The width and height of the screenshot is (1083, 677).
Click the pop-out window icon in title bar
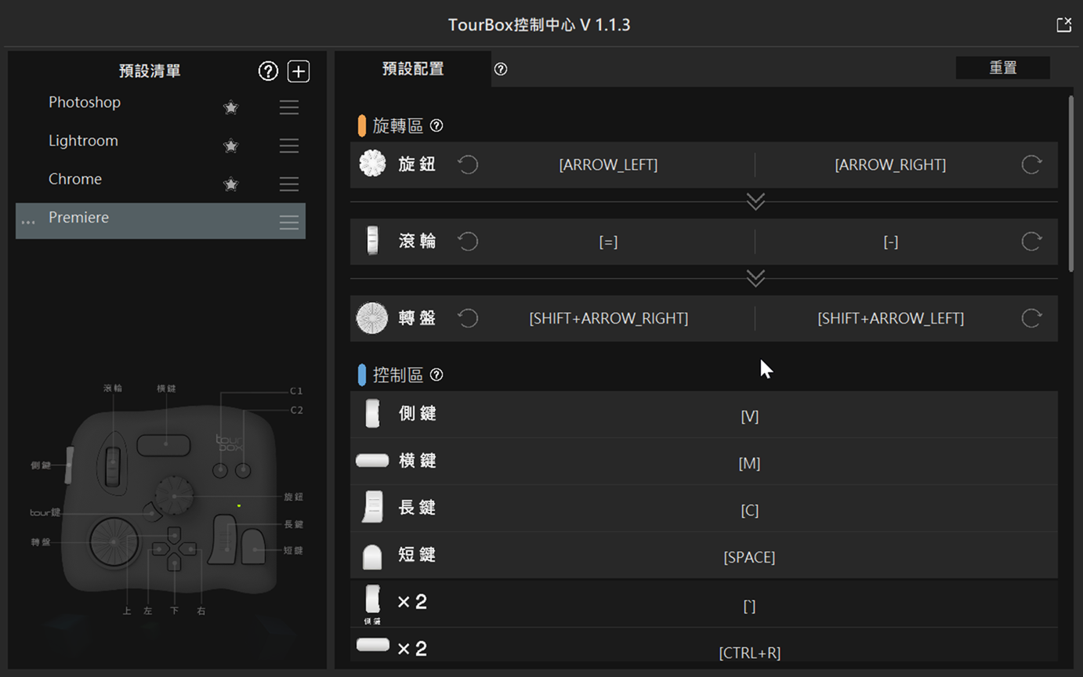pos(1063,25)
